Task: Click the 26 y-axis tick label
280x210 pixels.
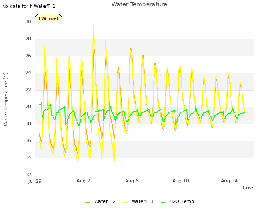Action: pos(28,56)
